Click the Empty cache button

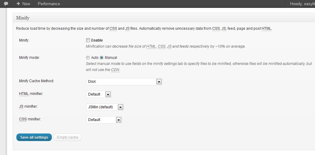pos(68,137)
